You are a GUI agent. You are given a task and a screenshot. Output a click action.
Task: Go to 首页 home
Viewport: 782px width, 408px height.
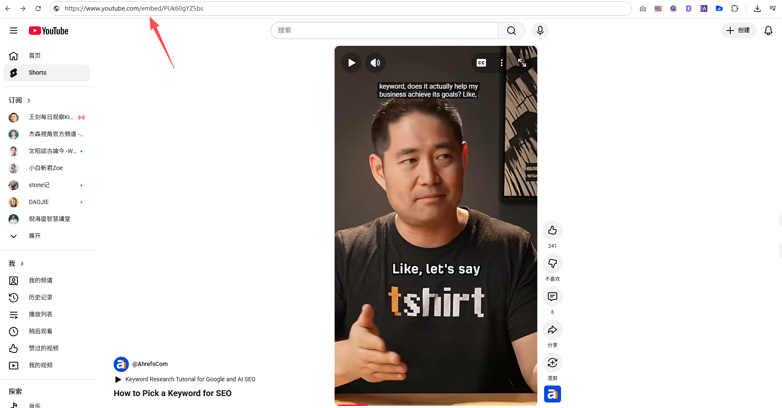pyautogui.click(x=47, y=56)
